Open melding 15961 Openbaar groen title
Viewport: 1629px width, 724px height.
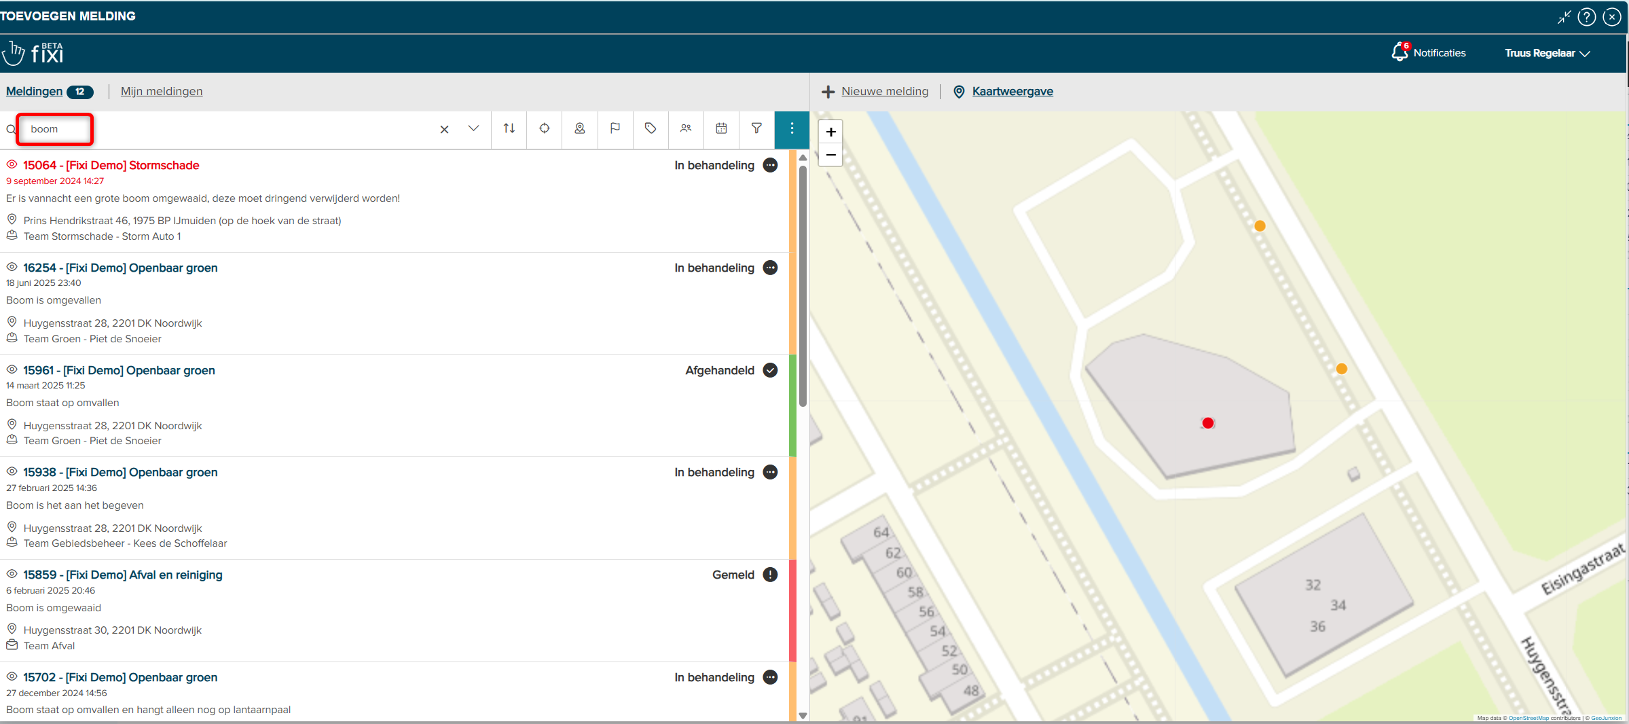[119, 370]
